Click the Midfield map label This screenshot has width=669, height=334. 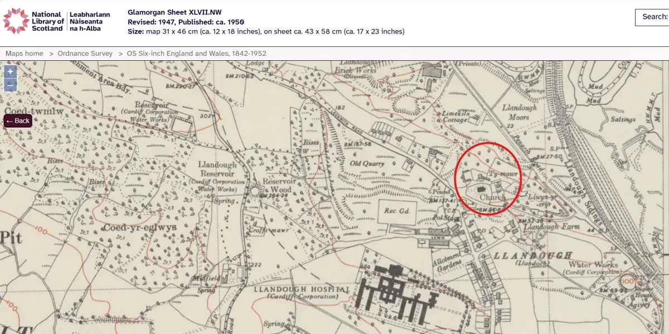[208, 278]
